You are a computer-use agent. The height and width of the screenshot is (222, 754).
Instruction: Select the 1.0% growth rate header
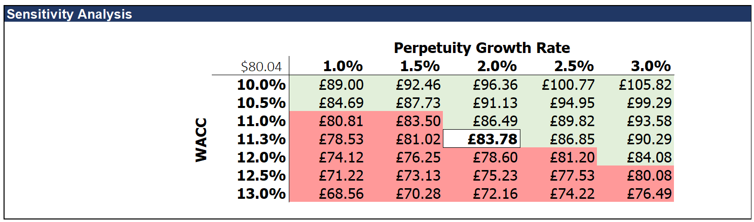tap(343, 67)
